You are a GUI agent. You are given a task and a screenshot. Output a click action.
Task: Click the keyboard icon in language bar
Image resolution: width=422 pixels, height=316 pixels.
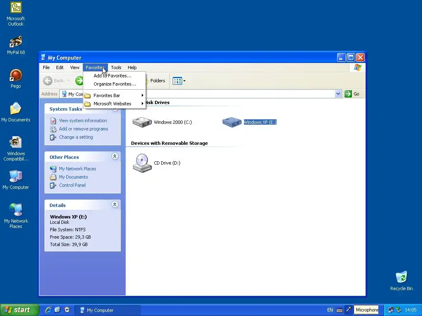340,310
